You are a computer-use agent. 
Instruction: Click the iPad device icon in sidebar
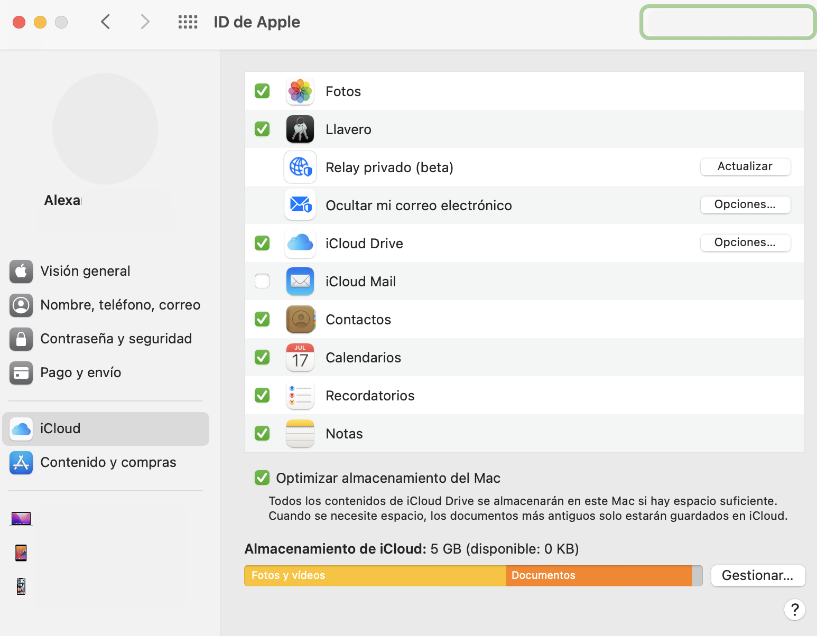(21, 553)
